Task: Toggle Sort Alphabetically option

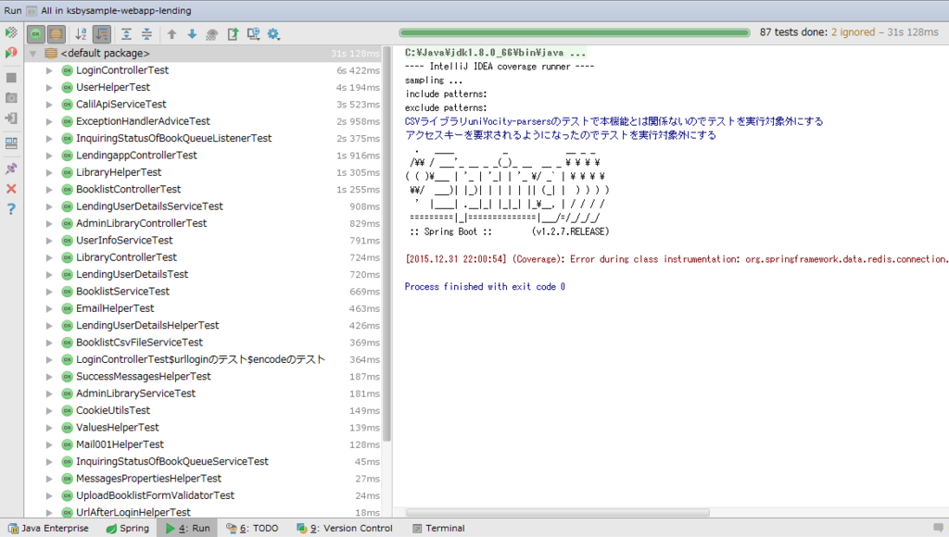Action: 82,34
